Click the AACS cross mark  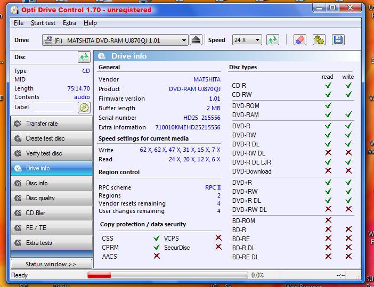point(157,256)
